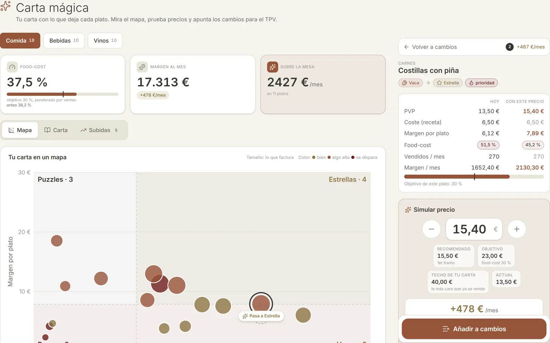Click the star icon on the Estrella chip
The height and width of the screenshot is (343, 550).
[x=439, y=83]
